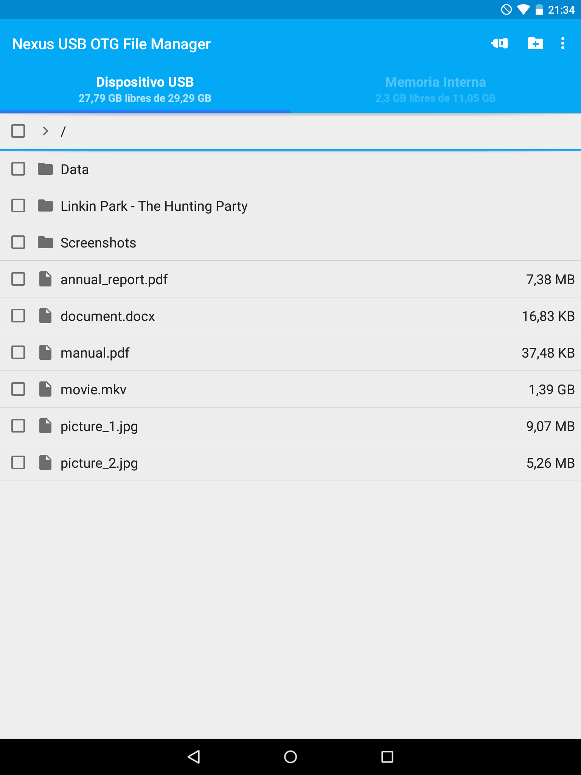581x775 pixels.
Task: Tap the 21:34 clock in status bar
Action: (x=561, y=10)
